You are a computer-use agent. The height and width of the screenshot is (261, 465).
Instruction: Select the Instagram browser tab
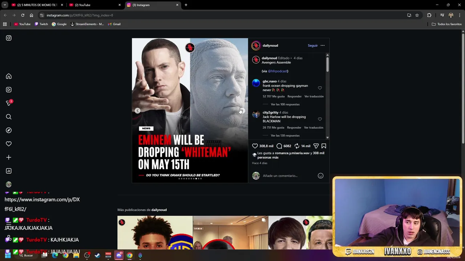(153, 5)
